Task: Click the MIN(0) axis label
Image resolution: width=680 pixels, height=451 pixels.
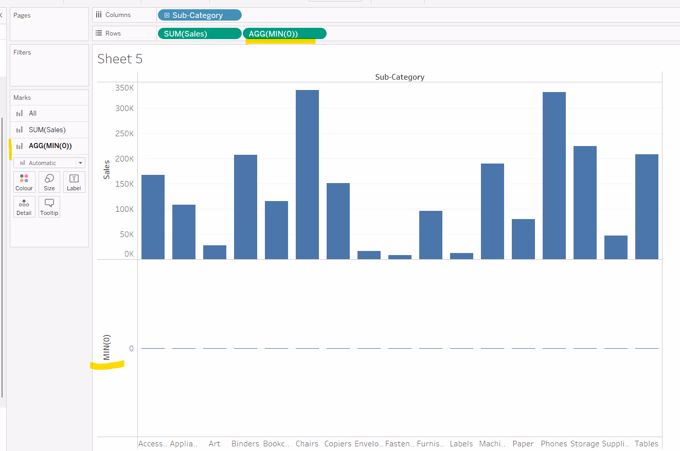Action: coord(106,348)
